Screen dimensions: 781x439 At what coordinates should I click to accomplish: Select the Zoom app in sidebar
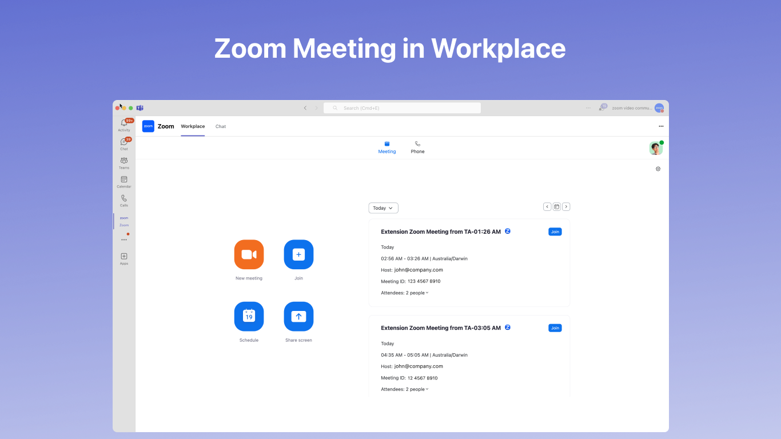coord(124,221)
